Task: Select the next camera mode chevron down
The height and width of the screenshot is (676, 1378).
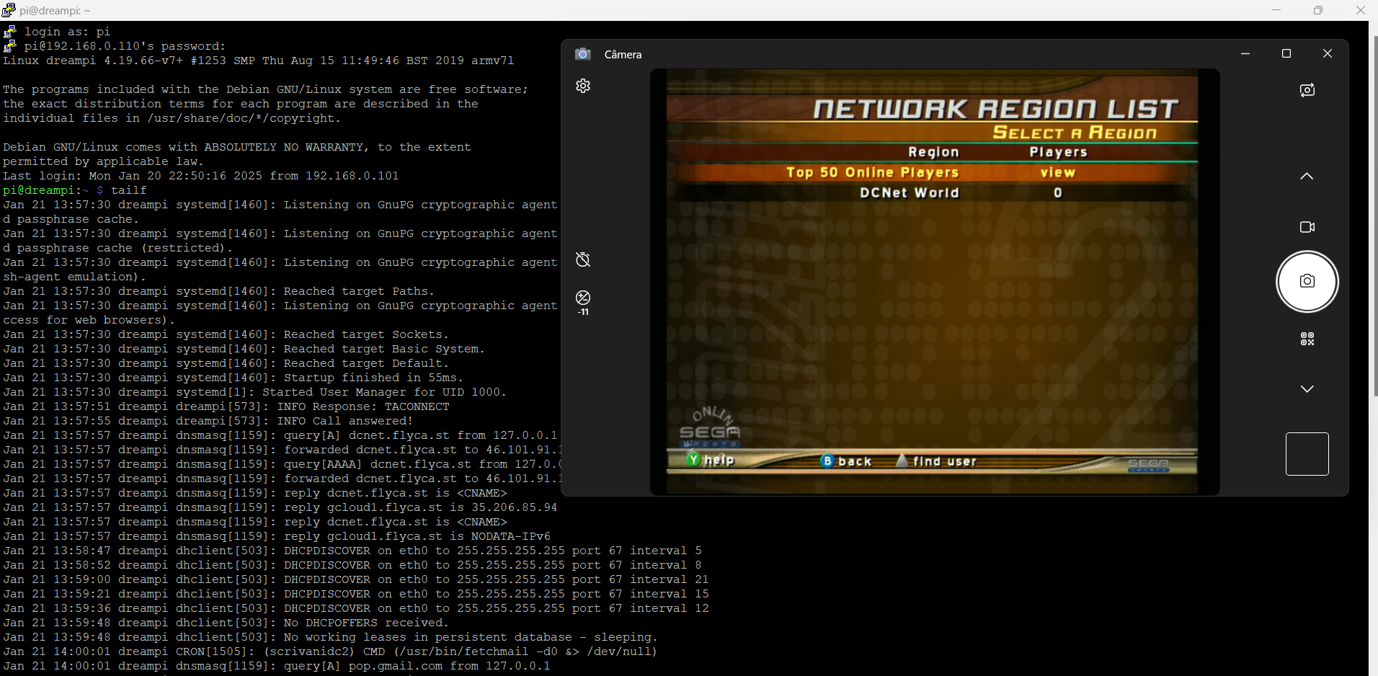Action: point(1307,389)
